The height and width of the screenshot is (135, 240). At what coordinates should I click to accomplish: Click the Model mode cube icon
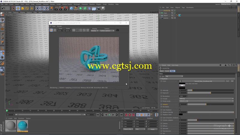click(2, 20)
